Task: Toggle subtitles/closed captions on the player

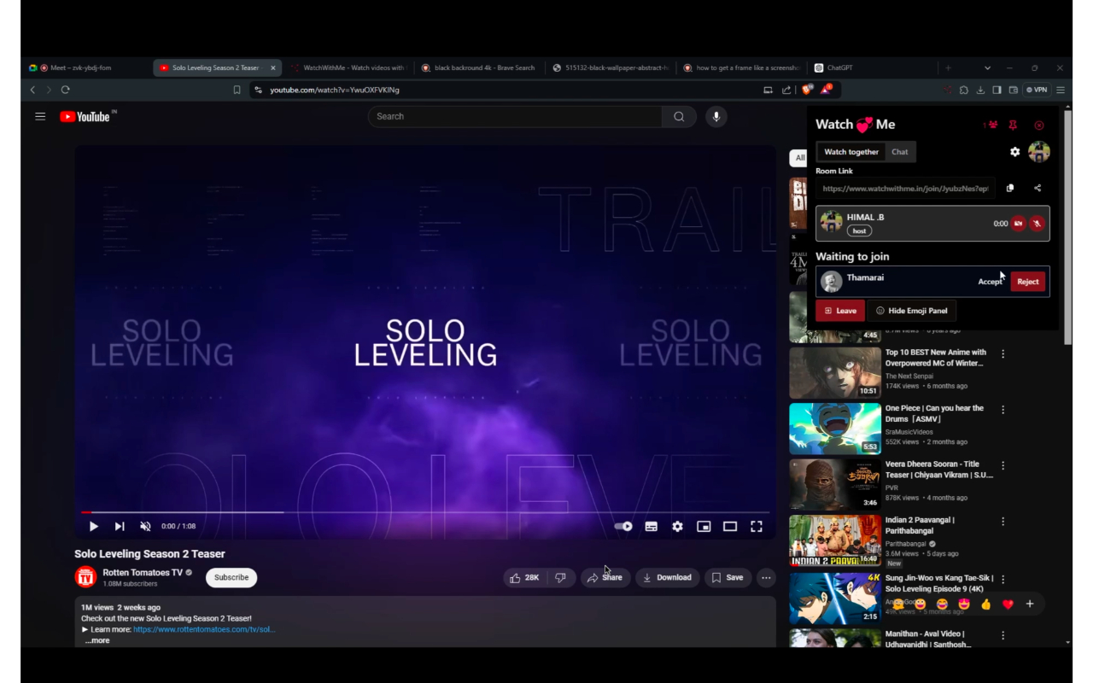Action: coord(651,527)
